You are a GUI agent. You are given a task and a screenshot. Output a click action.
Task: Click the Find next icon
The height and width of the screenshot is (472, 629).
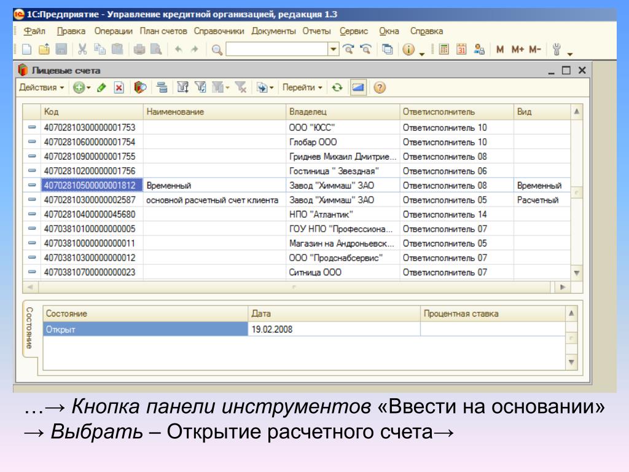point(348,49)
